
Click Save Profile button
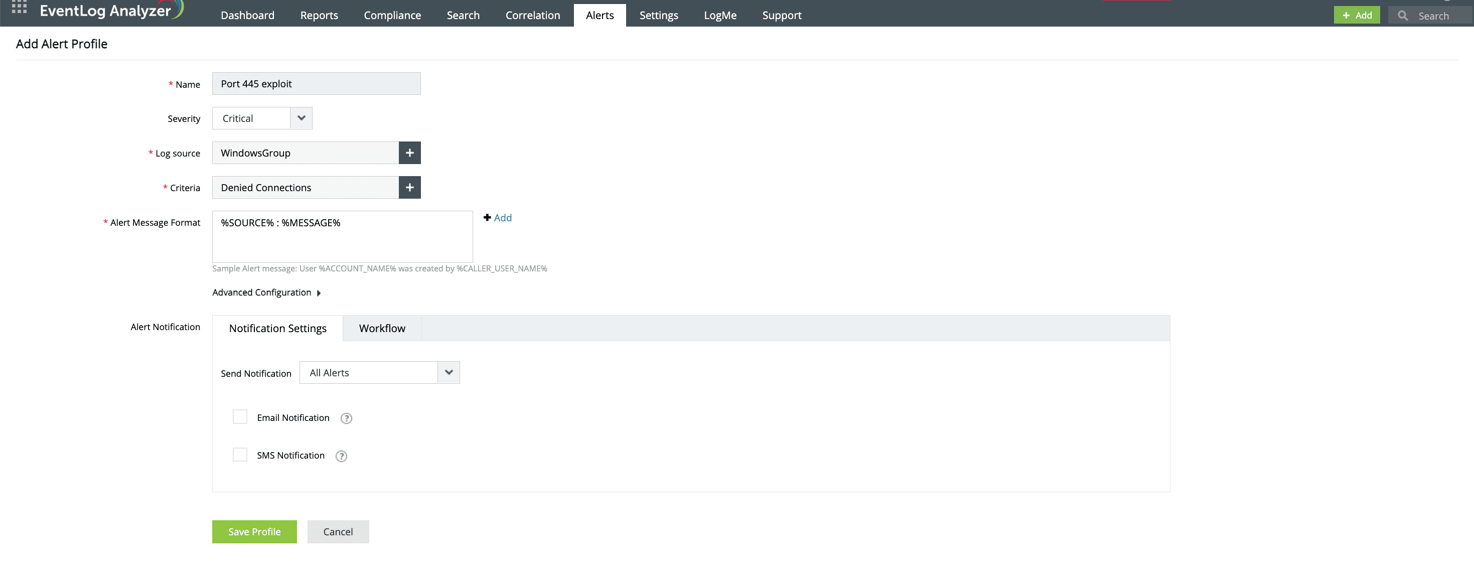point(254,531)
